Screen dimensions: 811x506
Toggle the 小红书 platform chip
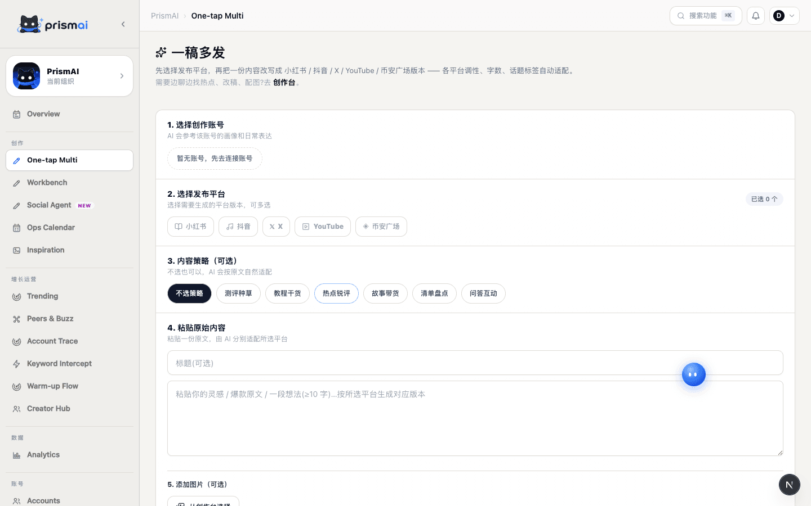tap(190, 227)
